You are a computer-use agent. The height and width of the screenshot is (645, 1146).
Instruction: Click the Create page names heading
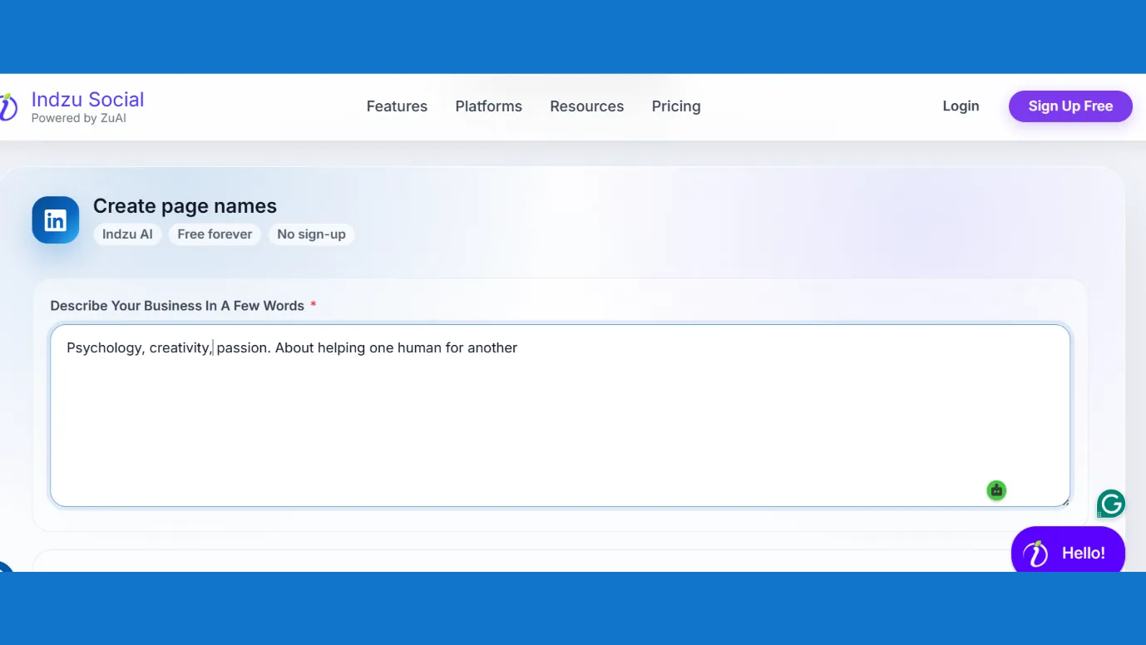pos(185,206)
